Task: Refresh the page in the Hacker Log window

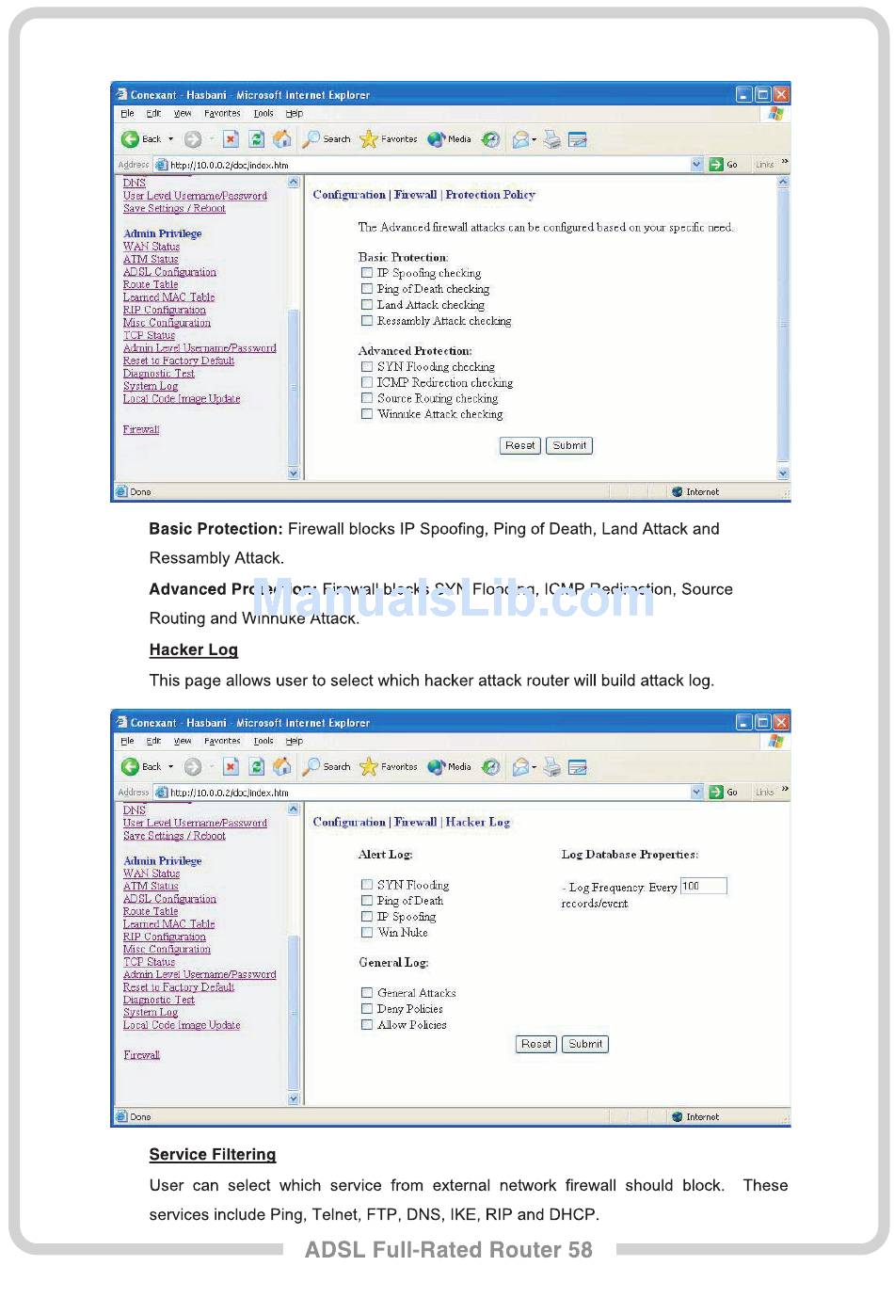Action: tap(256, 767)
